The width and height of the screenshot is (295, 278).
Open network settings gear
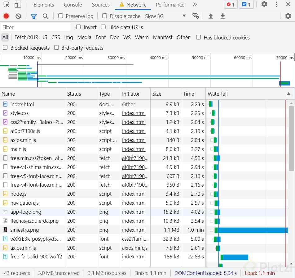click(288, 16)
